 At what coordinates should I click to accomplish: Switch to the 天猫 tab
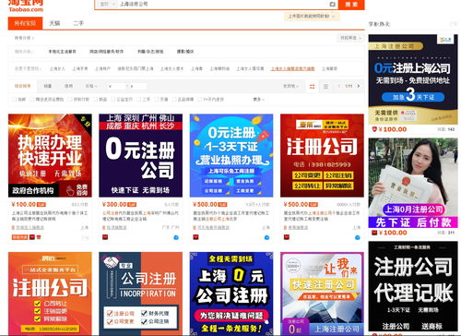pos(54,23)
